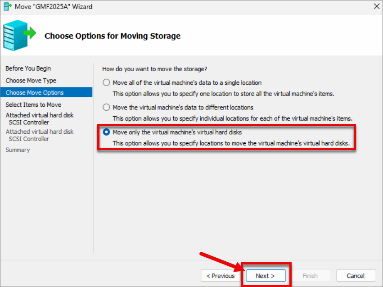Select the radio button to move data to different locations
The width and height of the screenshot is (383, 287).
[x=106, y=107]
